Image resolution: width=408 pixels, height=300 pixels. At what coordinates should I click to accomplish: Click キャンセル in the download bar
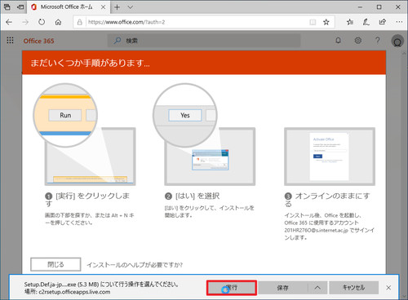(x=353, y=288)
